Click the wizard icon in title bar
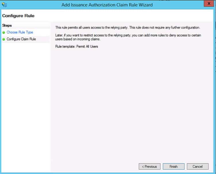Viewport: 216px width, 174px height. [x=4, y=5]
